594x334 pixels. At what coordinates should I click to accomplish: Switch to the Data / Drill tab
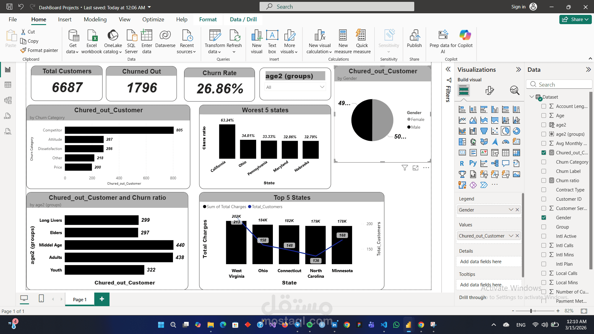pos(243,19)
